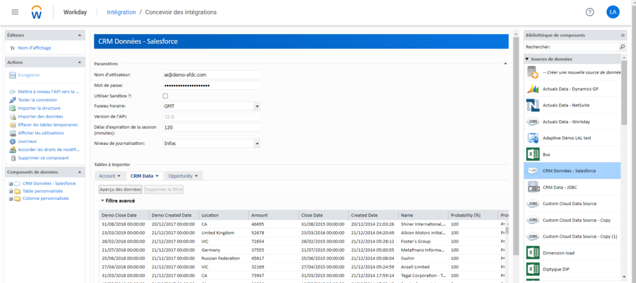Viewport: 636px width, 283px height.
Task: Click the Accorder les droits icon
Action: pyautogui.click(x=12, y=150)
